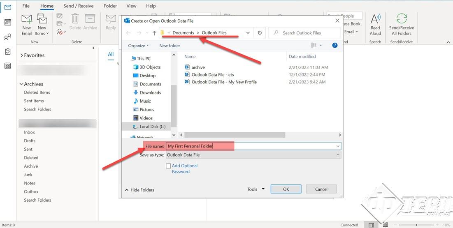Viewport: 453px width, 228px height.
Task: Click the refresh icon beside address bar
Action: (x=260, y=33)
